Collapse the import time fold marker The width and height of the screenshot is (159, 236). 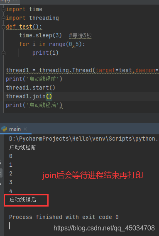(3, 10)
